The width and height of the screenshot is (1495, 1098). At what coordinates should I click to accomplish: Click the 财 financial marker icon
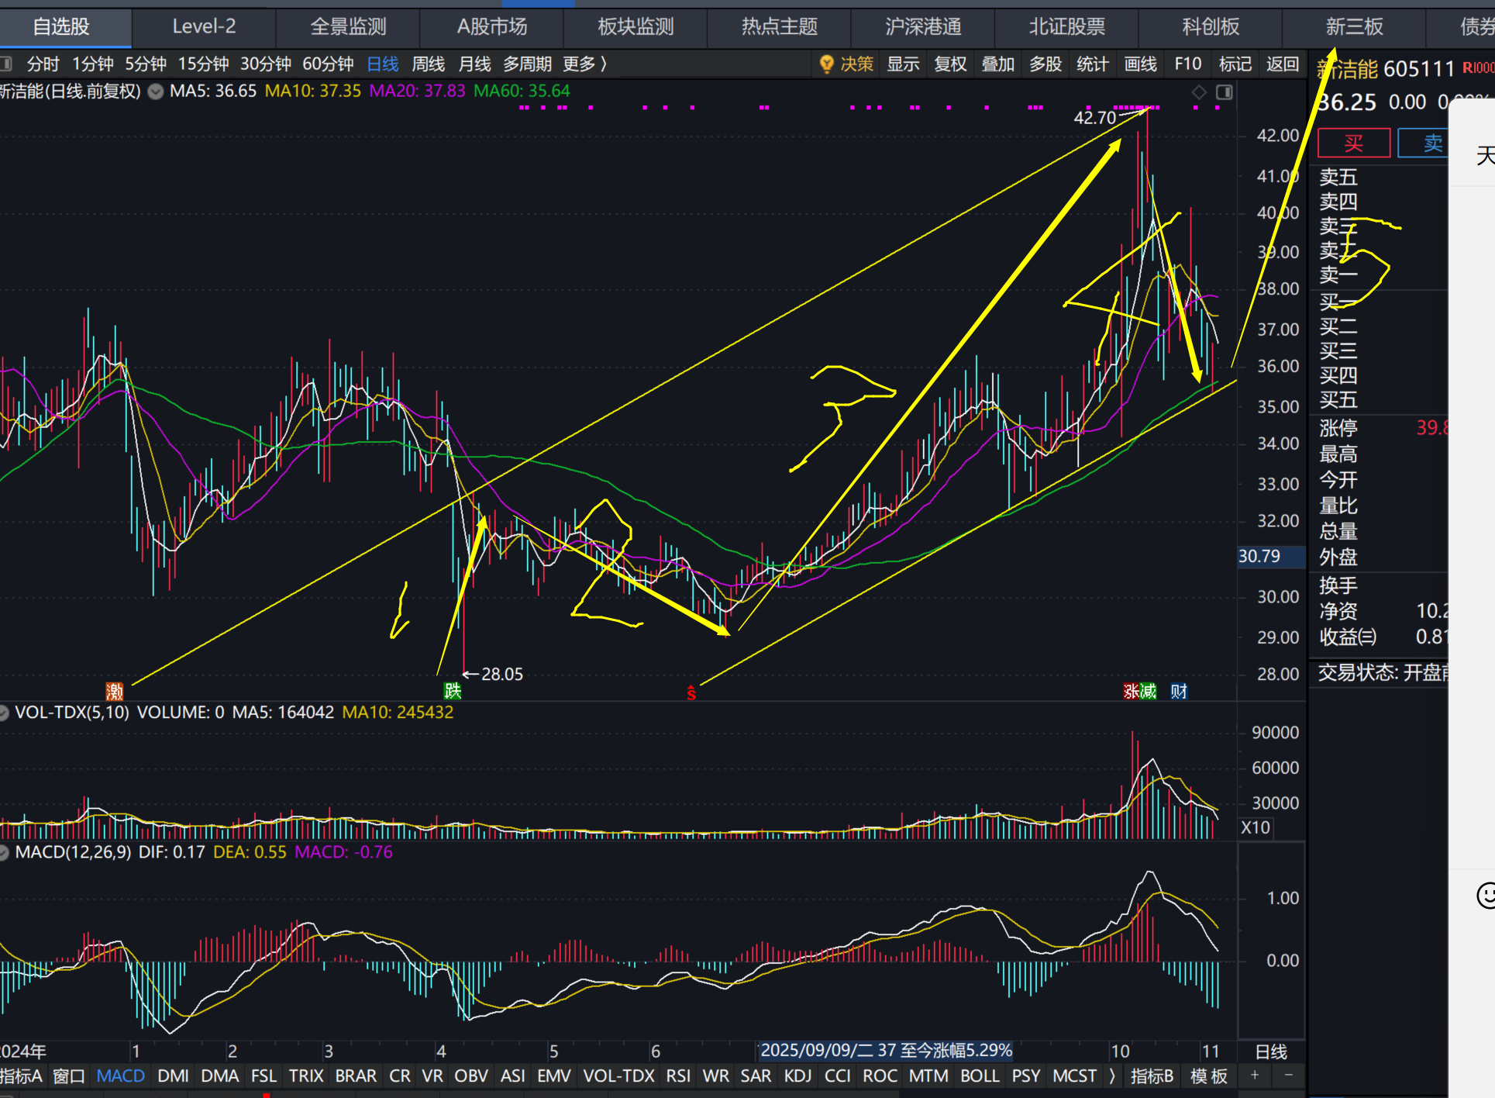tap(1179, 691)
